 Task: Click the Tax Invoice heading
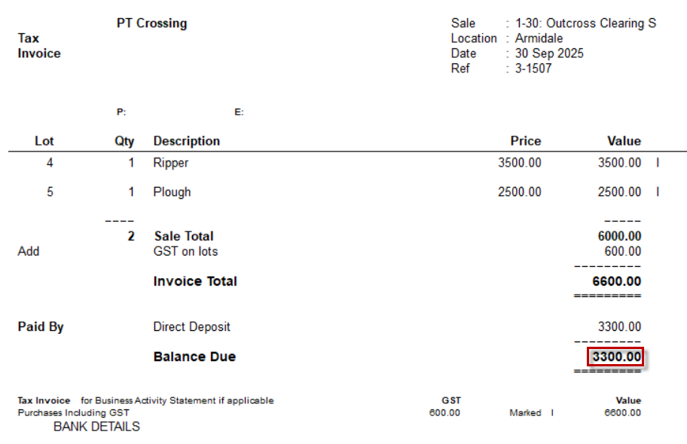(x=39, y=46)
